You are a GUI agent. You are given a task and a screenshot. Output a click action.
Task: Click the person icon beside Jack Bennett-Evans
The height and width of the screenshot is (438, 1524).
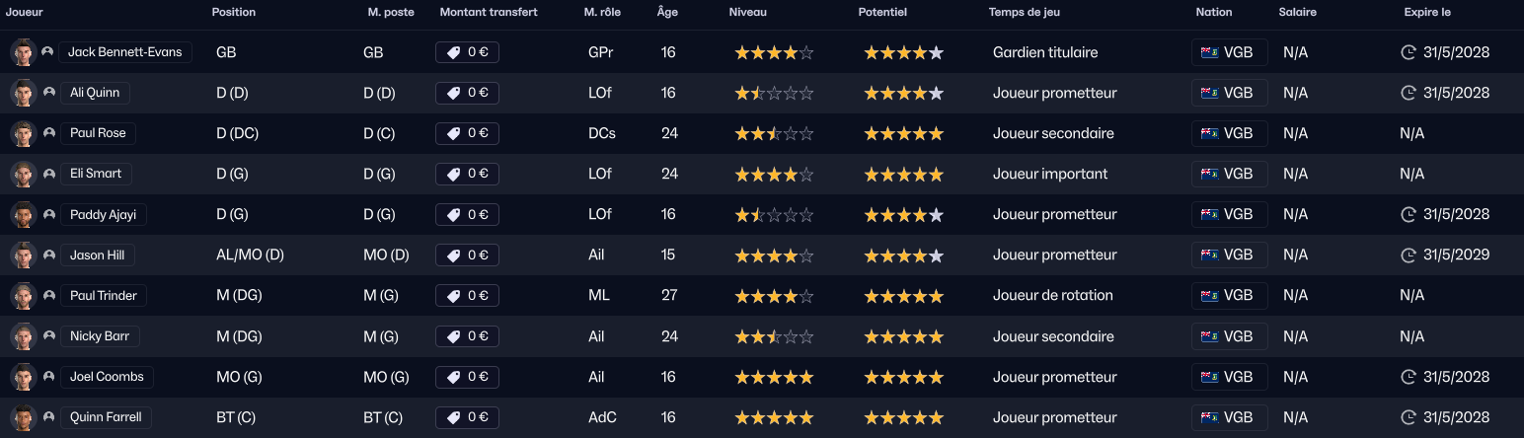(x=47, y=52)
